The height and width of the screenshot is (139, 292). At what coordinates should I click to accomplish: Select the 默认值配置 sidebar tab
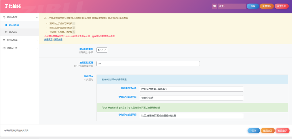click(x=14, y=25)
